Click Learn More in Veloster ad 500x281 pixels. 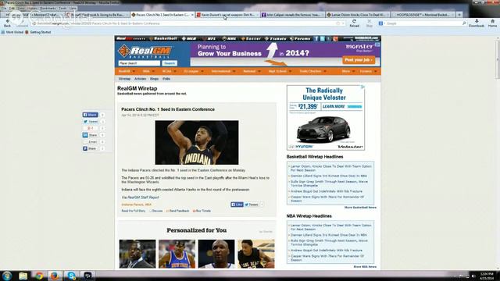pos(334,106)
